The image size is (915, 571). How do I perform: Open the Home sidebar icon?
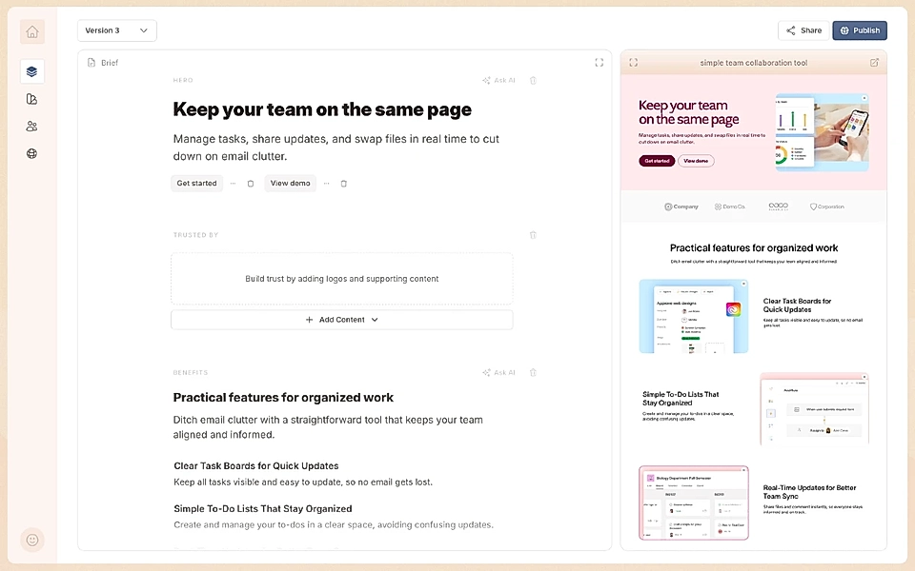pyautogui.click(x=31, y=31)
